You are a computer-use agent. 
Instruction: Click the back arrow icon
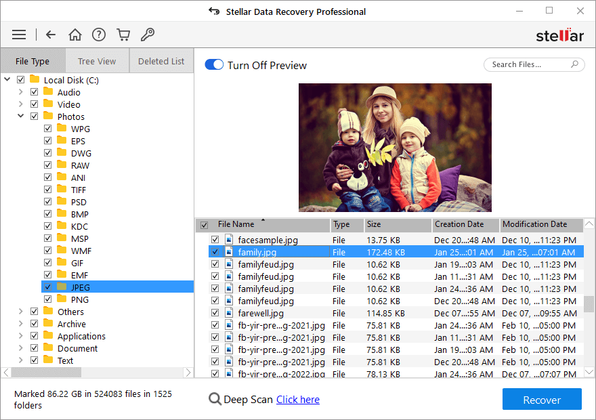pos(51,34)
